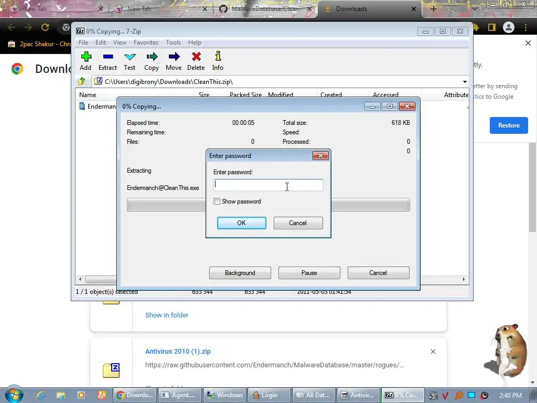Screen dimensions: 537x403
Task: Open the Windows Start menu
Action: [14, 394]
